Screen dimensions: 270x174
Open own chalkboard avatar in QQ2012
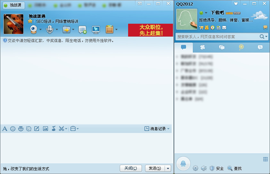[187, 19]
